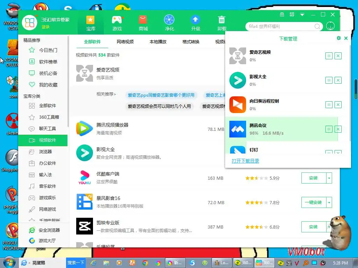Install 优酷客户端 with 安装 button
358x268 pixels.
click(314, 178)
